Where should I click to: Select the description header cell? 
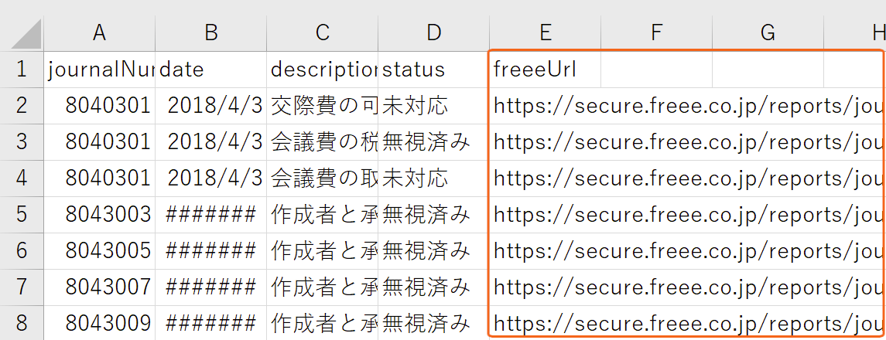point(322,70)
